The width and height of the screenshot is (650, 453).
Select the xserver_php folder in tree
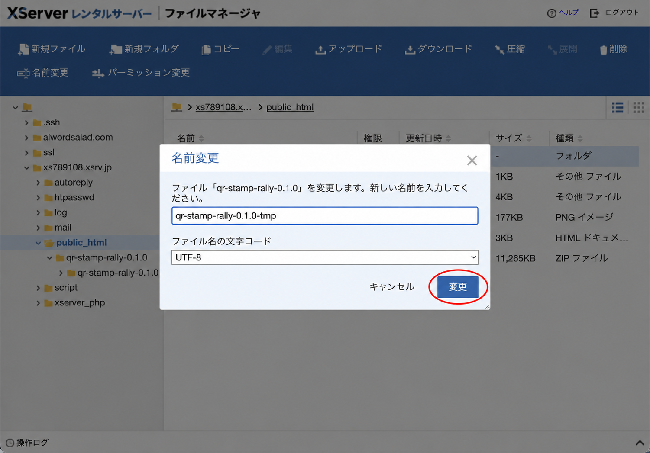point(74,302)
